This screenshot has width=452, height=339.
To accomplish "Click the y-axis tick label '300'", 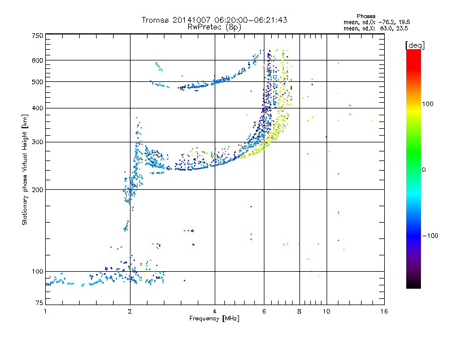I will tap(37, 142).
